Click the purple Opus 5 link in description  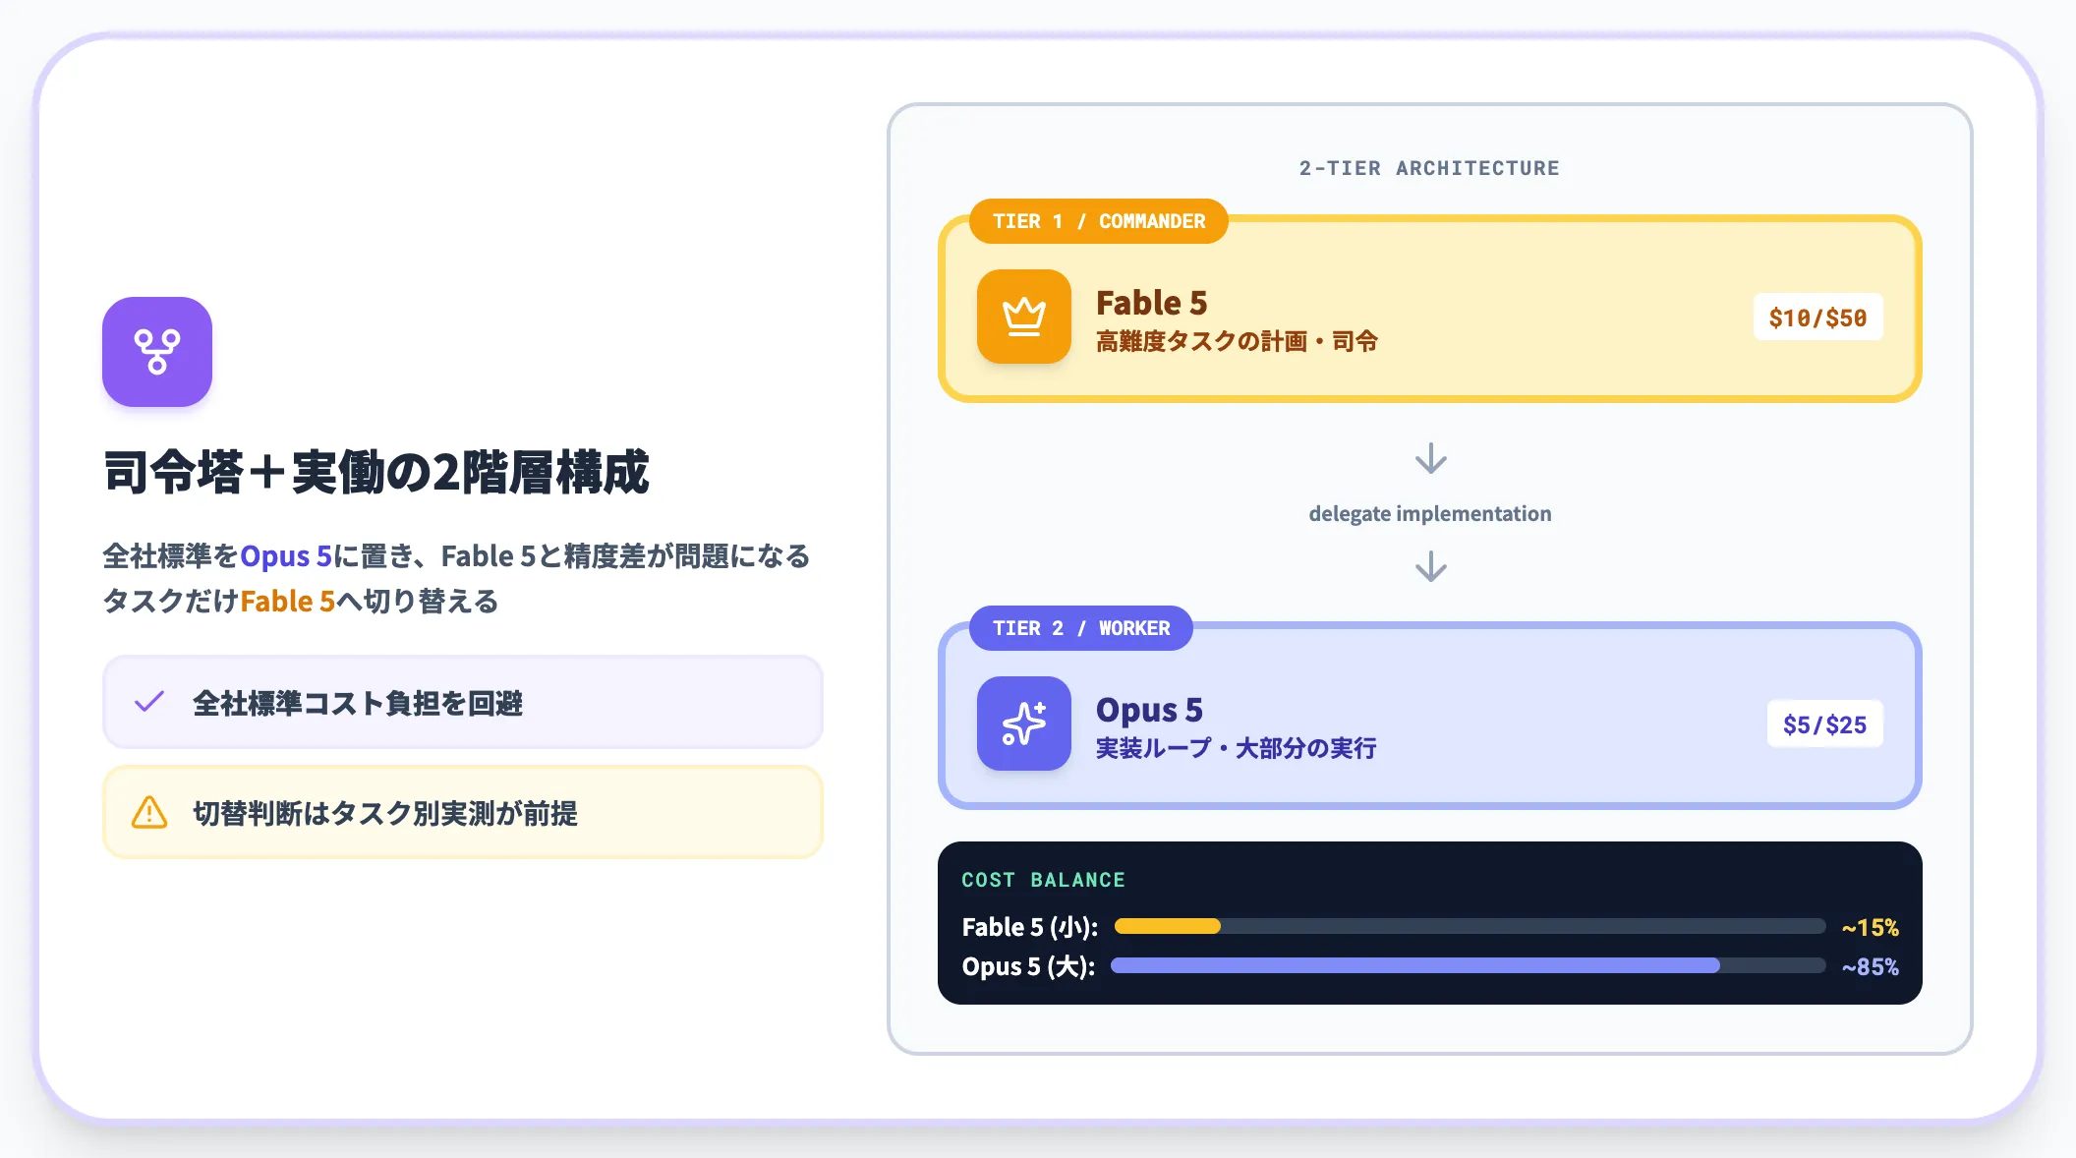(286, 556)
